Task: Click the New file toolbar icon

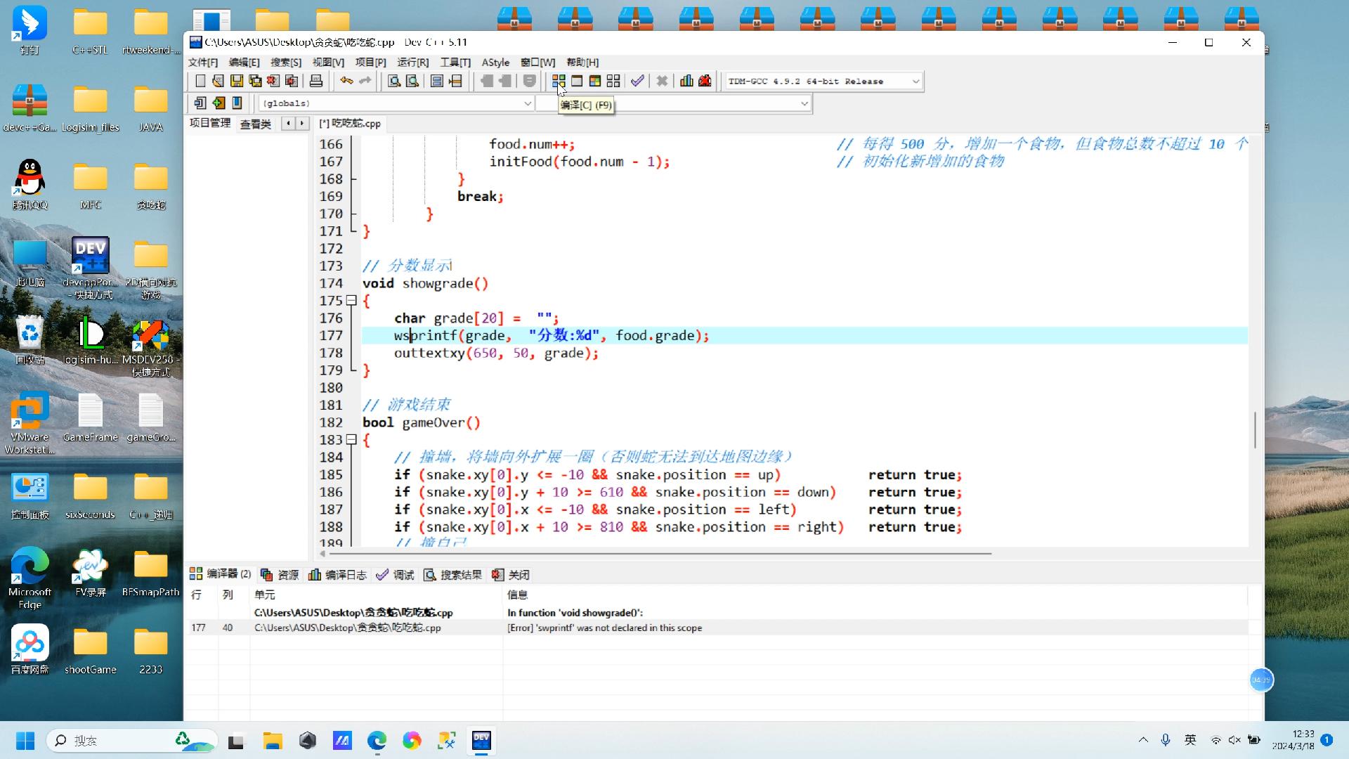Action: pos(200,82)
